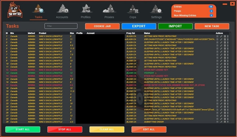Open the Cookie Jar

coord(102,26)
